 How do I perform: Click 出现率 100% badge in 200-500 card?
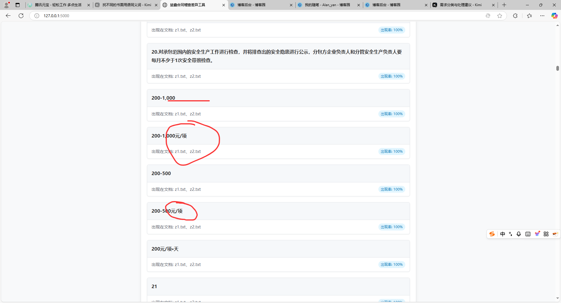click(x=392, y=189)
